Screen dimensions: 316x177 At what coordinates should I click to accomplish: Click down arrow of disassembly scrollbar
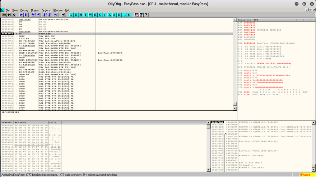pos(235,108)
